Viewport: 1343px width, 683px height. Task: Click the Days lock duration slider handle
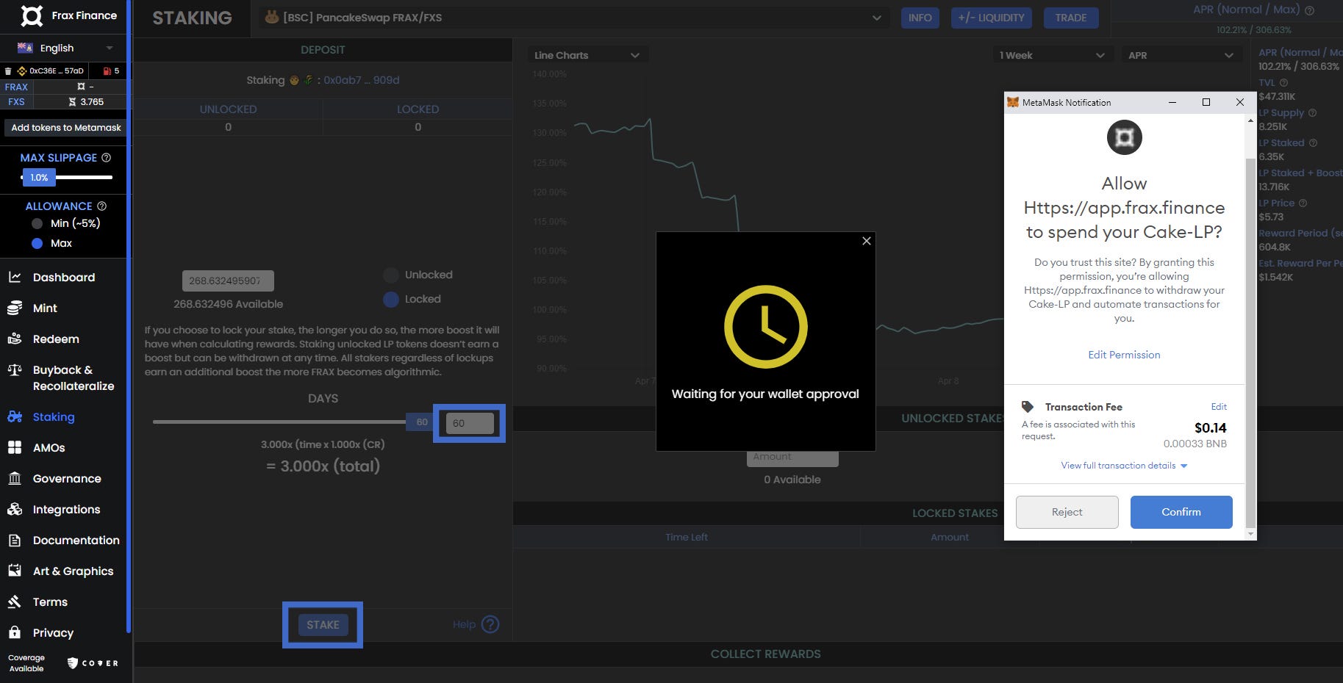point(421,422)
